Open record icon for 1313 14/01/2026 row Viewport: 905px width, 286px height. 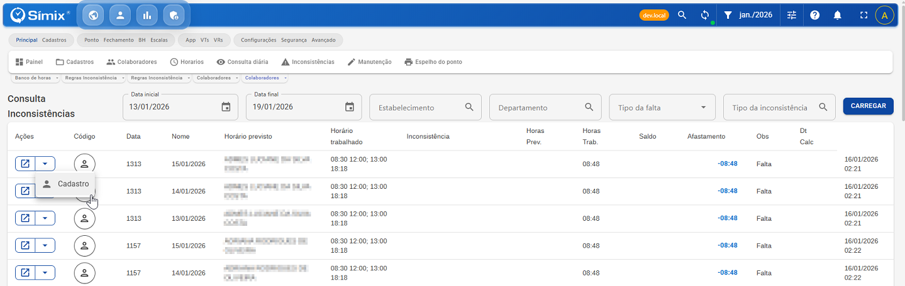pyautogui.click(x=25, y=191)
